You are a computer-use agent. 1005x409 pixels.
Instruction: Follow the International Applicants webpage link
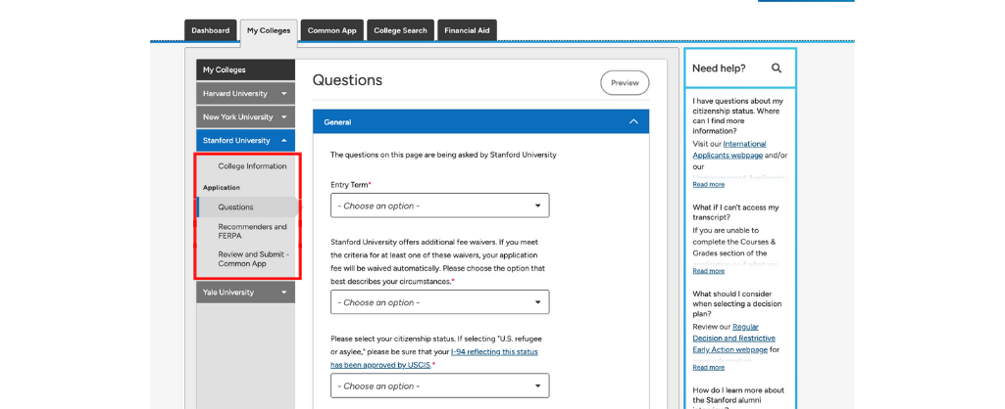click(x=729, y=150)
